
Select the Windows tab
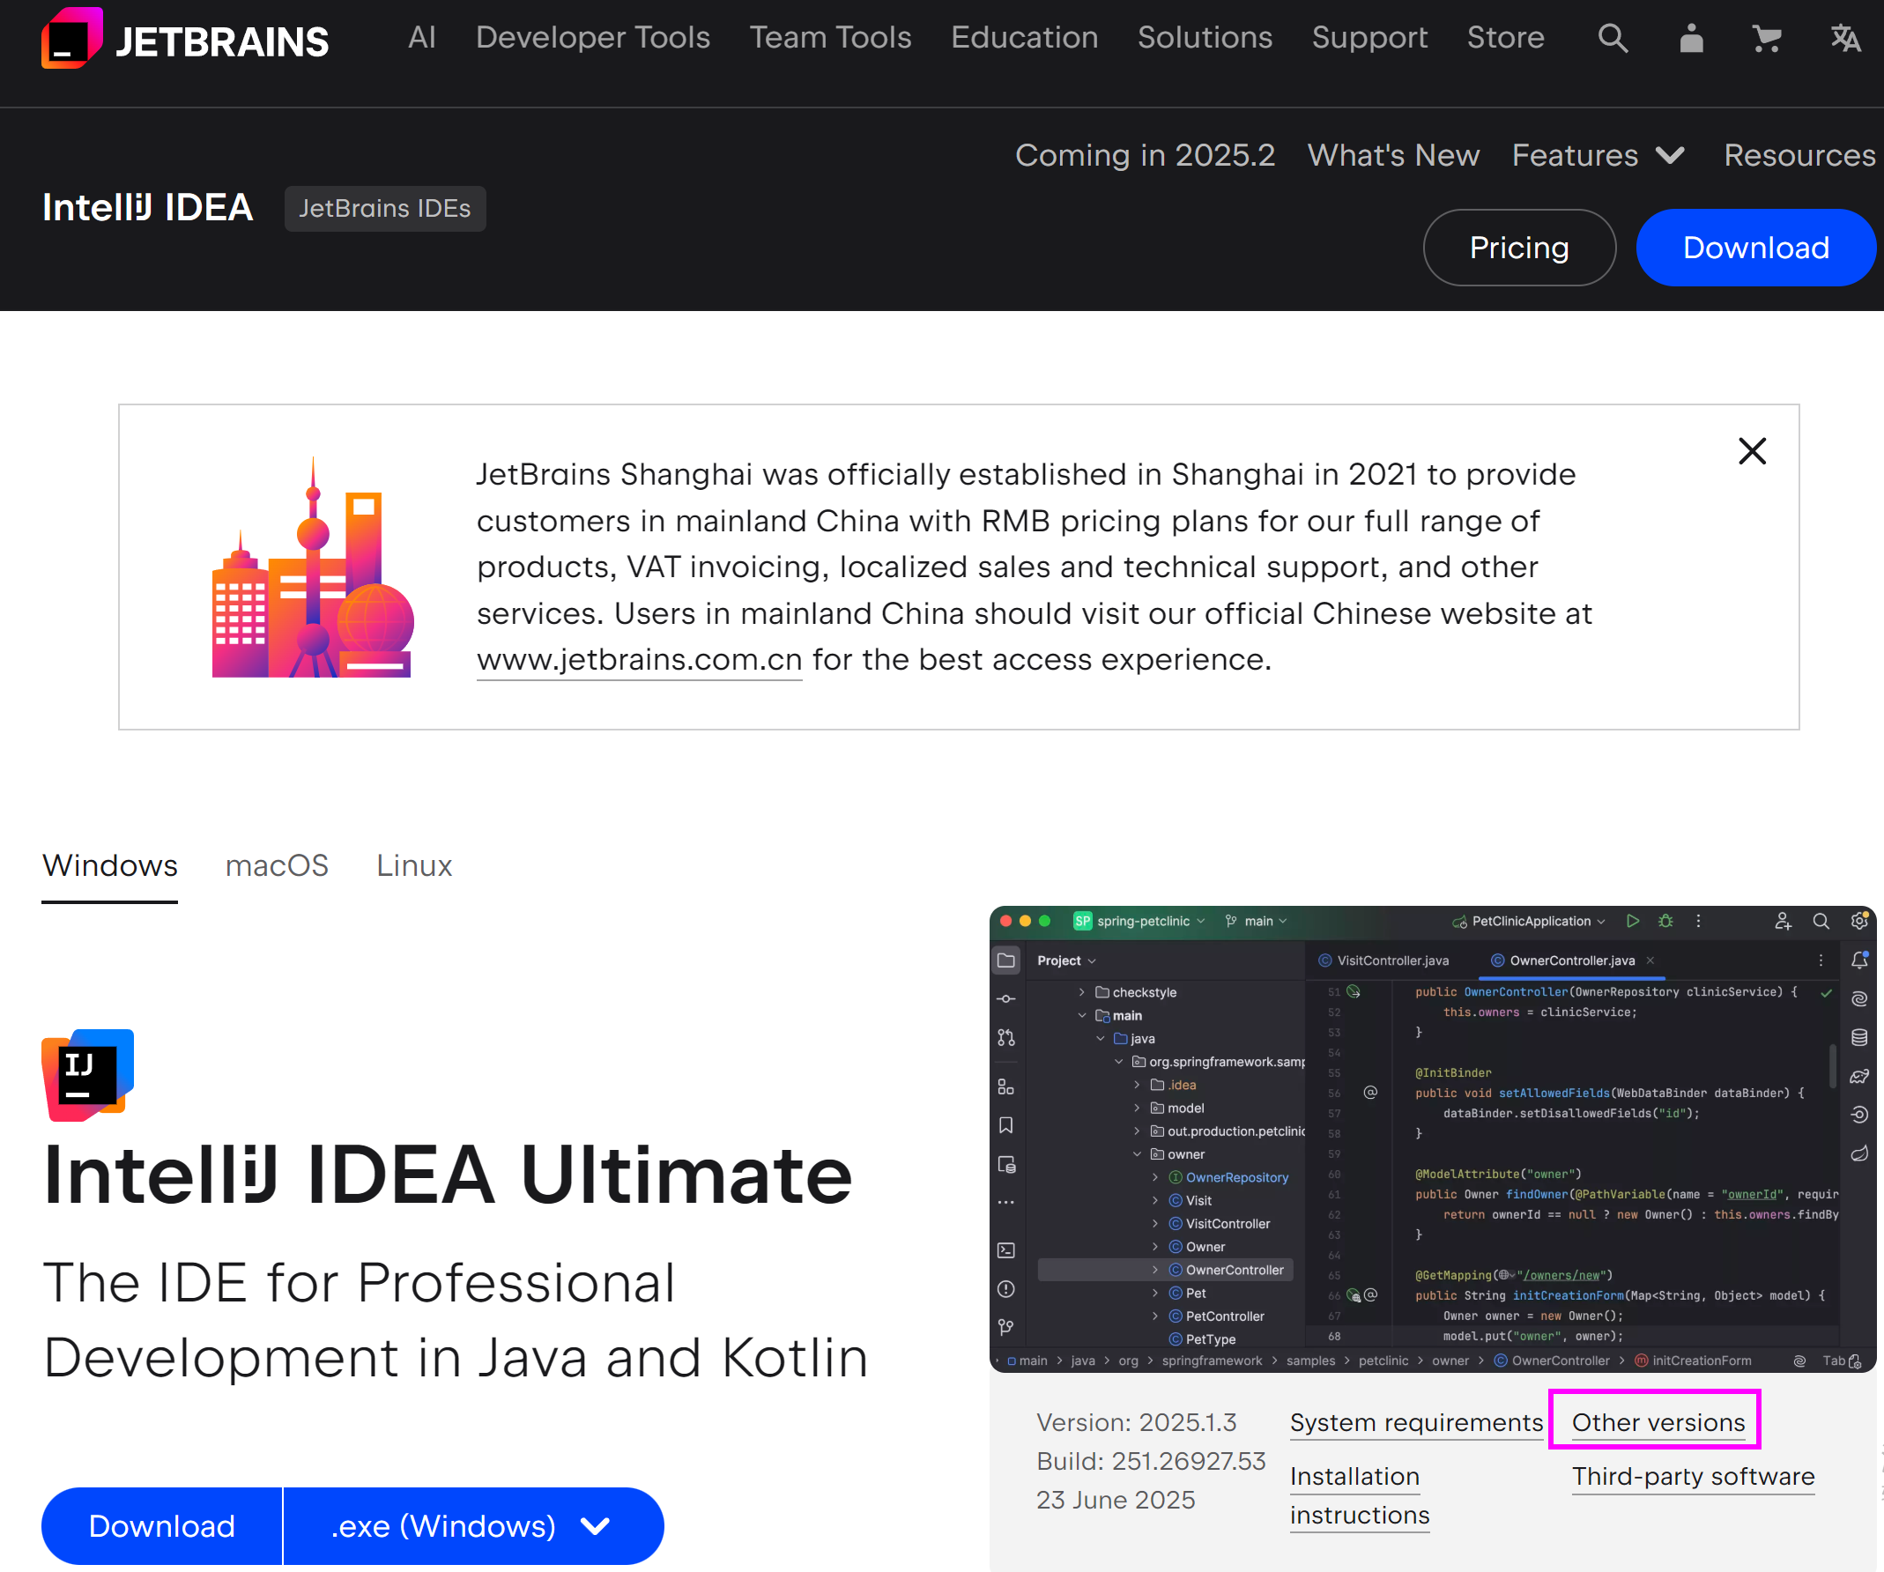coord(109,865)
